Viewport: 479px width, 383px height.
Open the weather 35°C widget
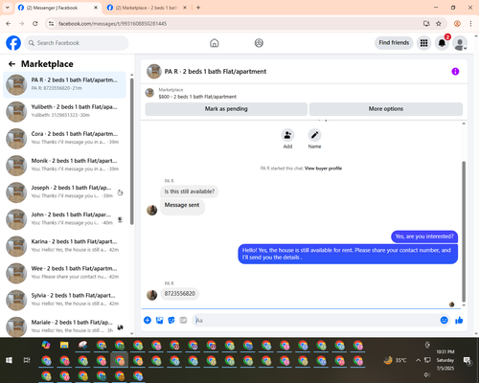[x=396, y=360]
